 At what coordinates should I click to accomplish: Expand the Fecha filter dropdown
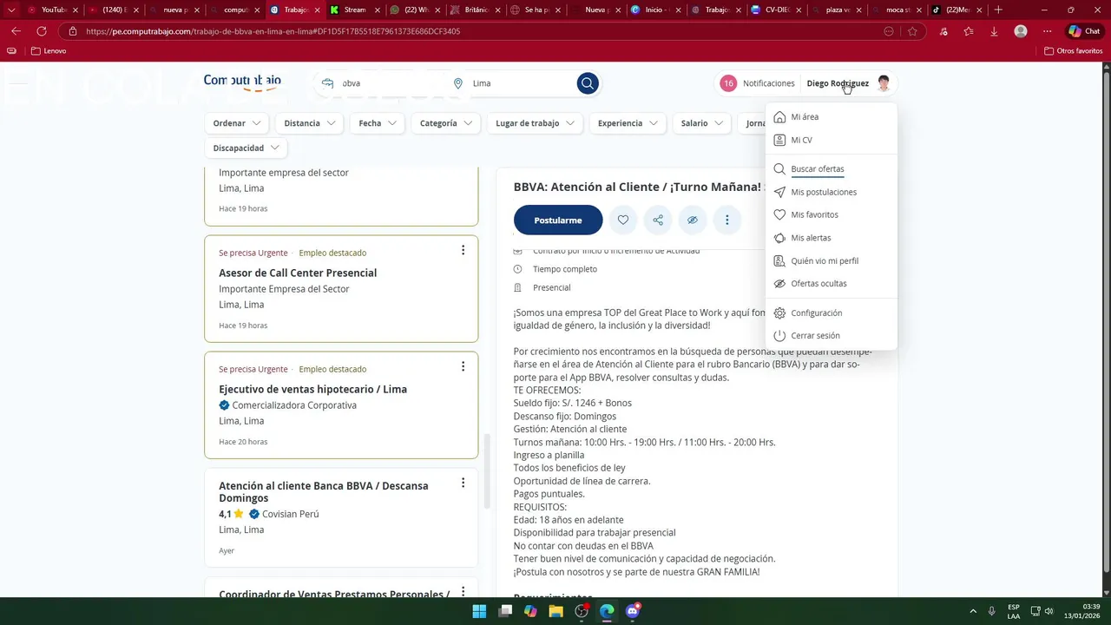[x=378, y=123]
